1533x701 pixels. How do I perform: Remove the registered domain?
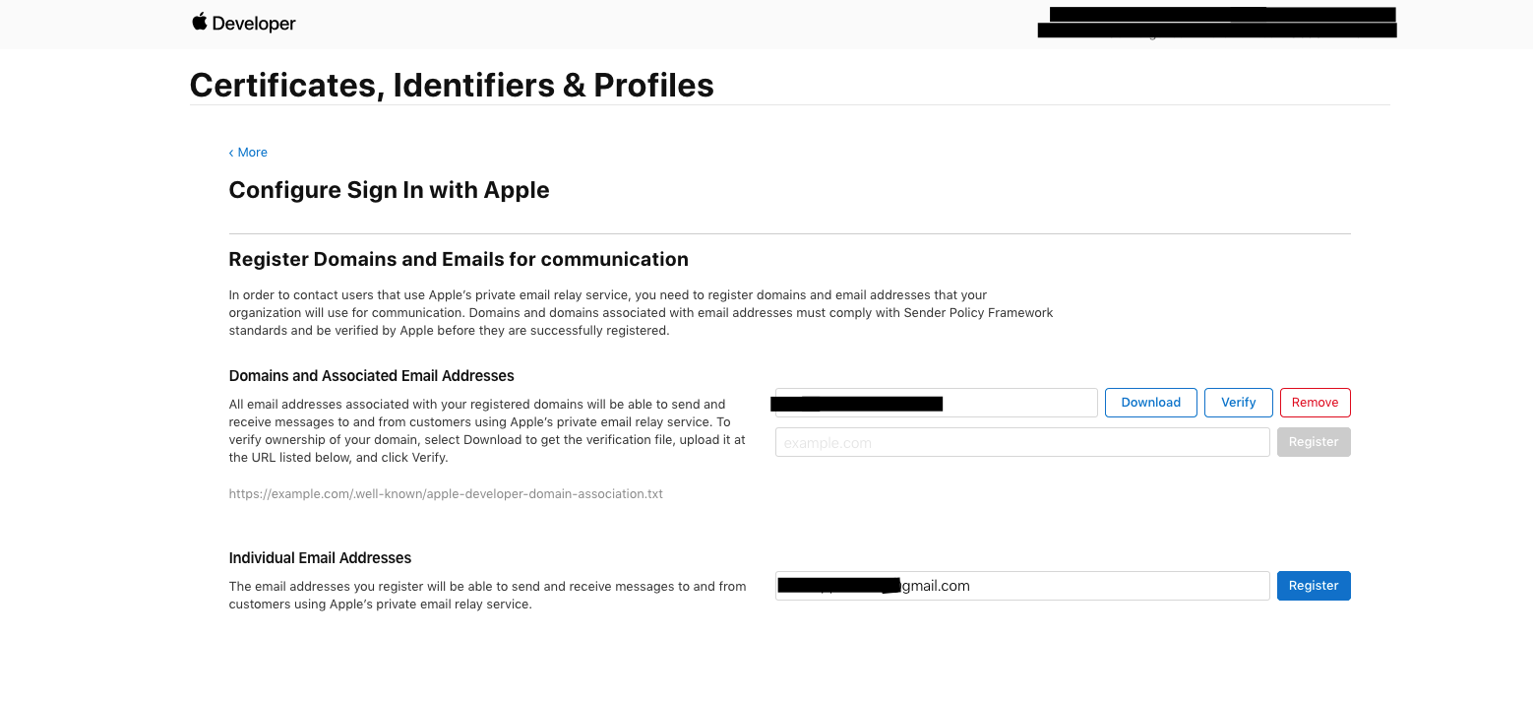point(1315,403)
